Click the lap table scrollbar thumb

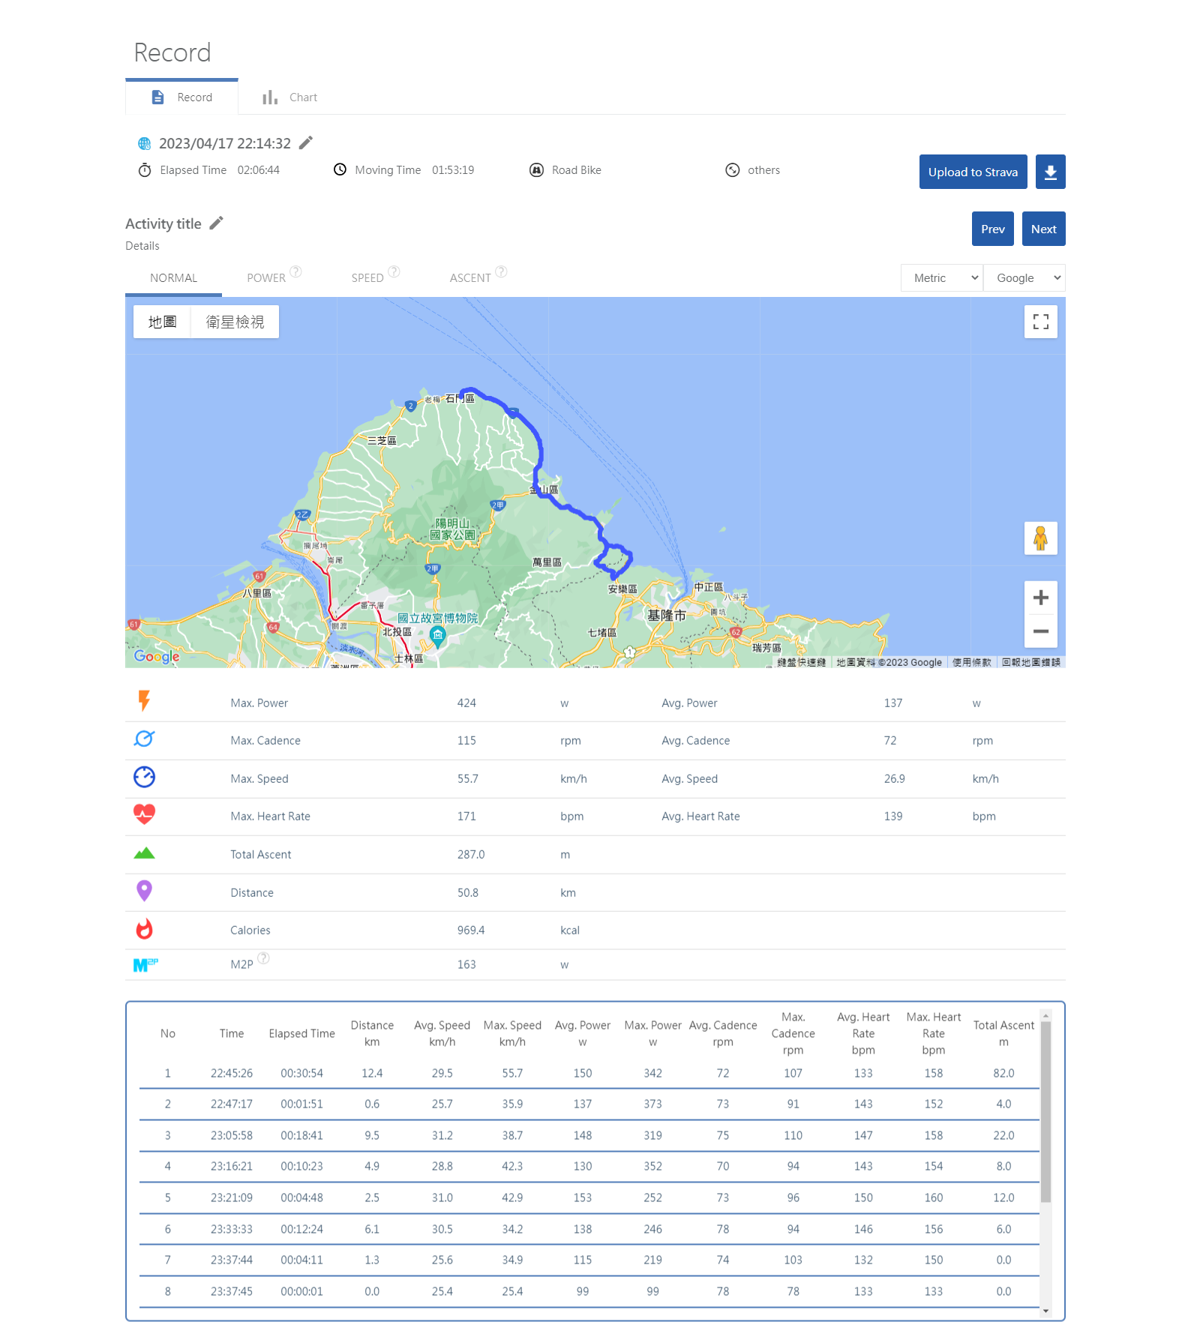(x=1045, y=1111)
